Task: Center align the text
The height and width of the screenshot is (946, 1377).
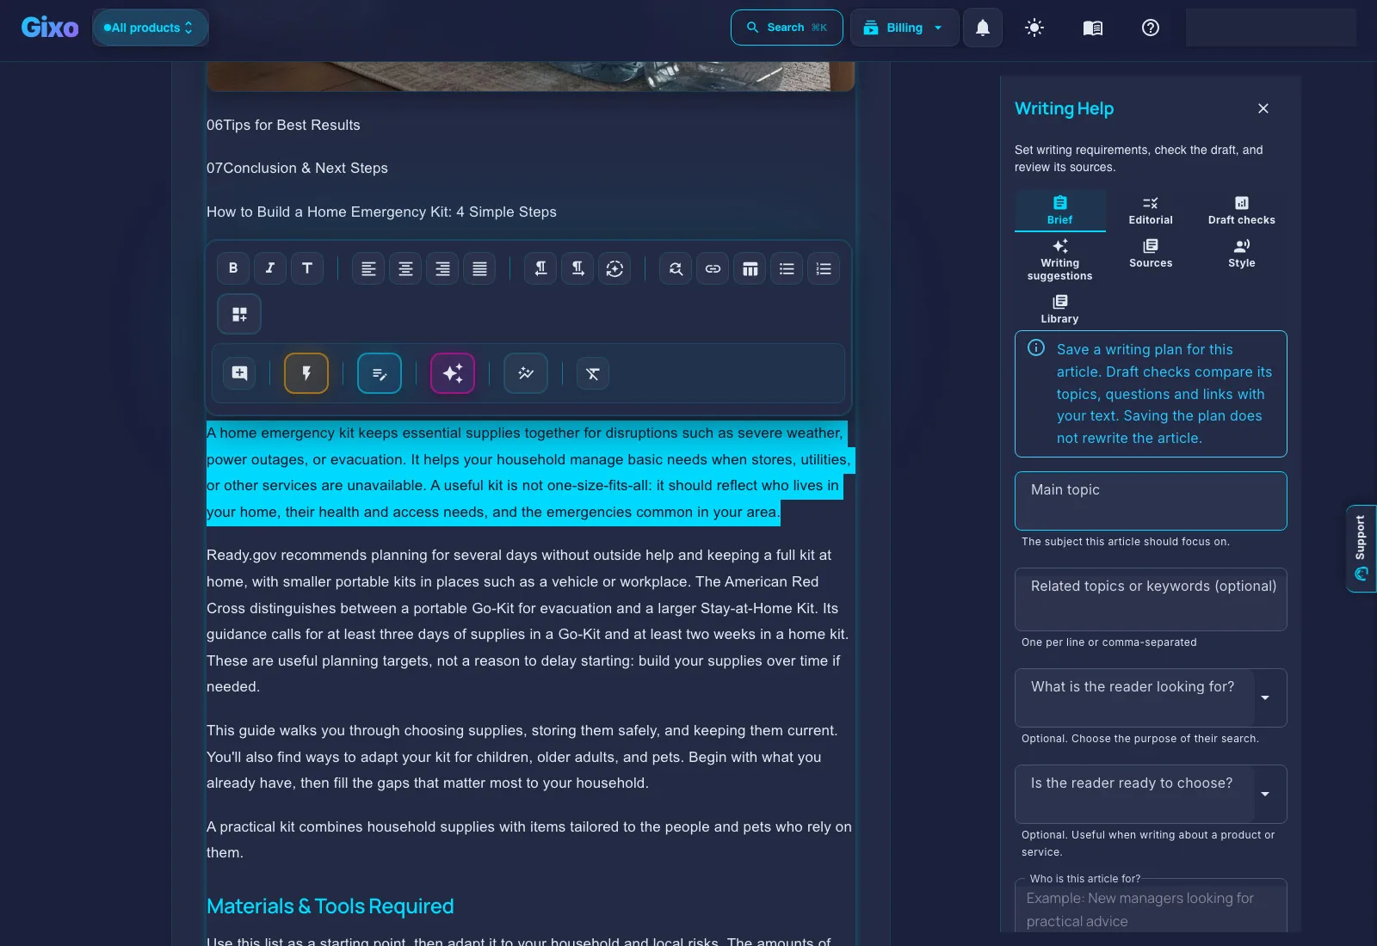Action: coord(405,268)
